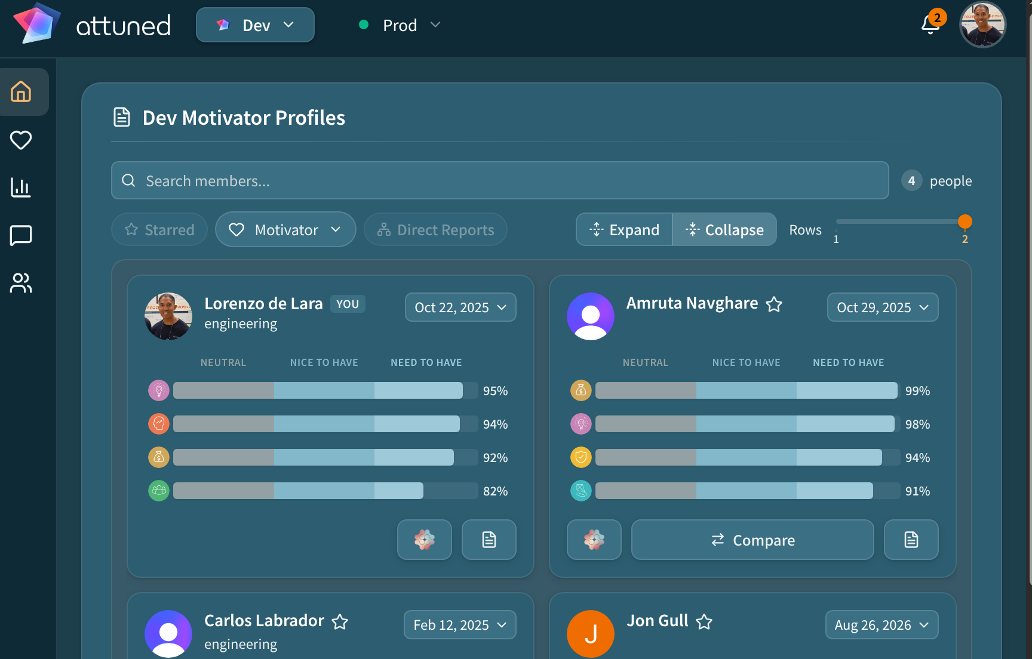Open Jon Gull's Aug 26, 2026 date dropdown
1032x659 pixels.
tap(882, 625)
